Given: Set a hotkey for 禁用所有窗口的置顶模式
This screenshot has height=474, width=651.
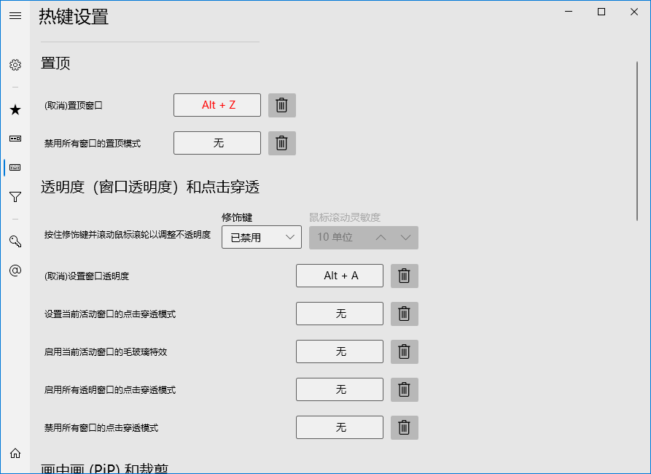Looking at the screenshot, I should click(217, 143).
